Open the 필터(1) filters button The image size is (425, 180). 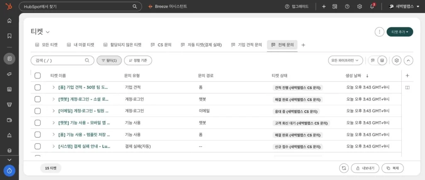109,61
